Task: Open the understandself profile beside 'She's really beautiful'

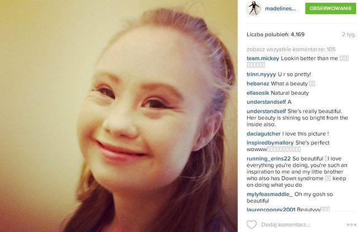Action: pos(266,111)
